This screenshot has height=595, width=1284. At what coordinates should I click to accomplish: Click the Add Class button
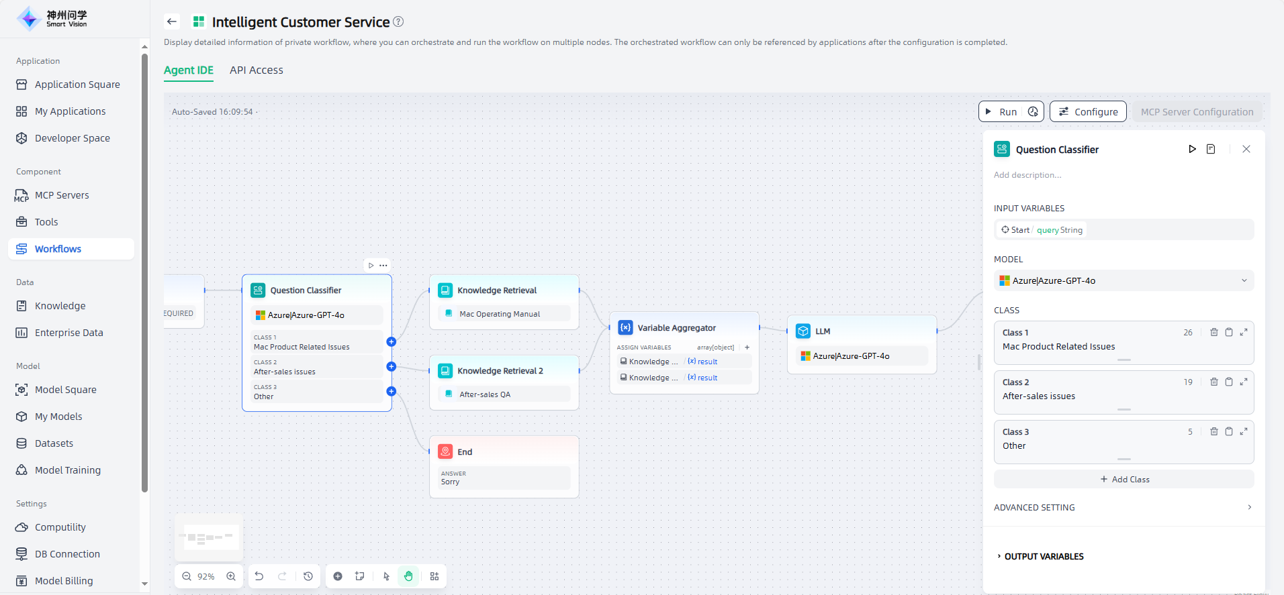(1124, 479)
